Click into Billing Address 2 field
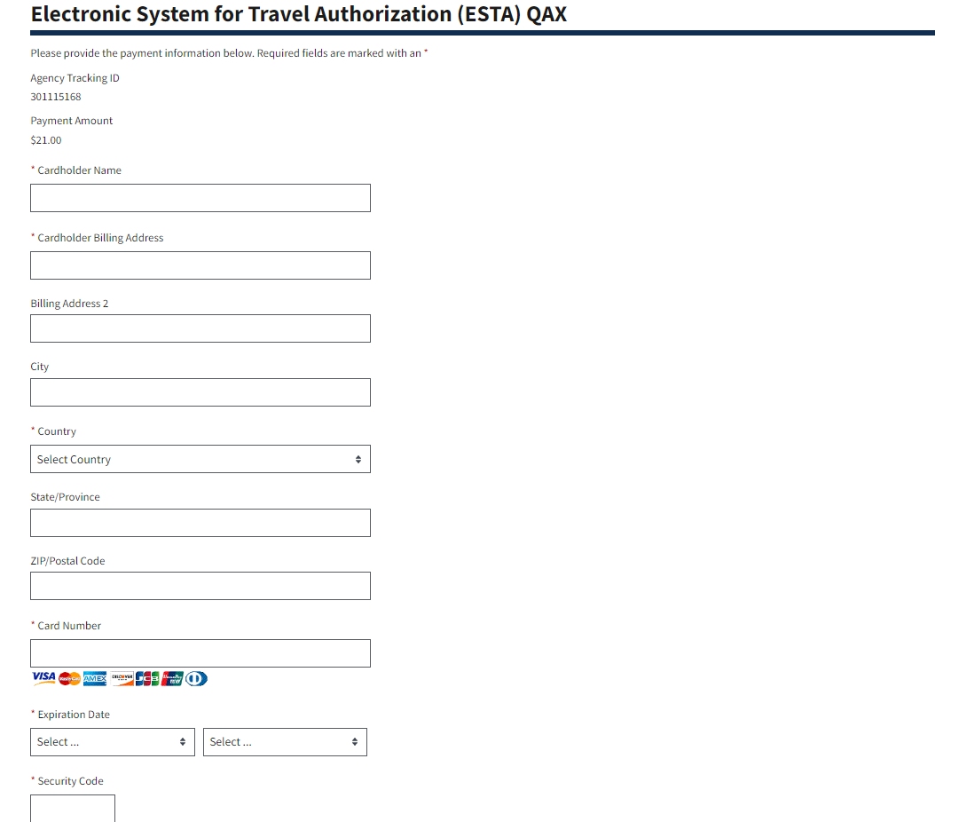Screen dimensions: 967x822 (x=200, y=328)
